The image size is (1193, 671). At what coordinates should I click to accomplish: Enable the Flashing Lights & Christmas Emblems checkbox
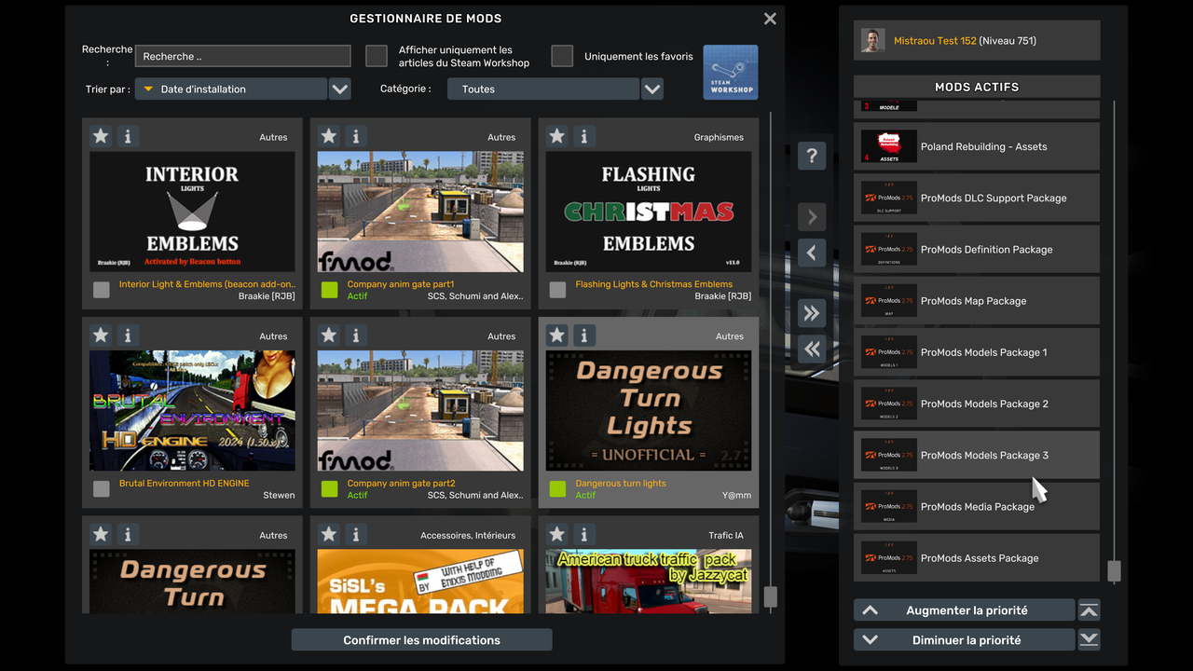(x=557, y=290)
